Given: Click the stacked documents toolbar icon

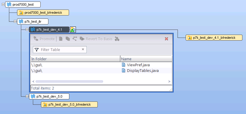Looking at the screenshot, I should [x=68, y=39].
